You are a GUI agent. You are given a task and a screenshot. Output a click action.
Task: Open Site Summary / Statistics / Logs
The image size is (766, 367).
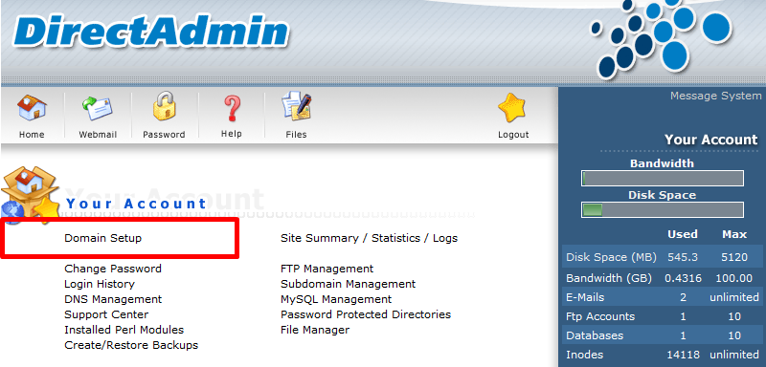pos(369,238)
